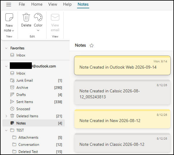This screenshot has width=174, height=155.
Task: Select Conversation subfolder label
Action: tap(29, 145)
